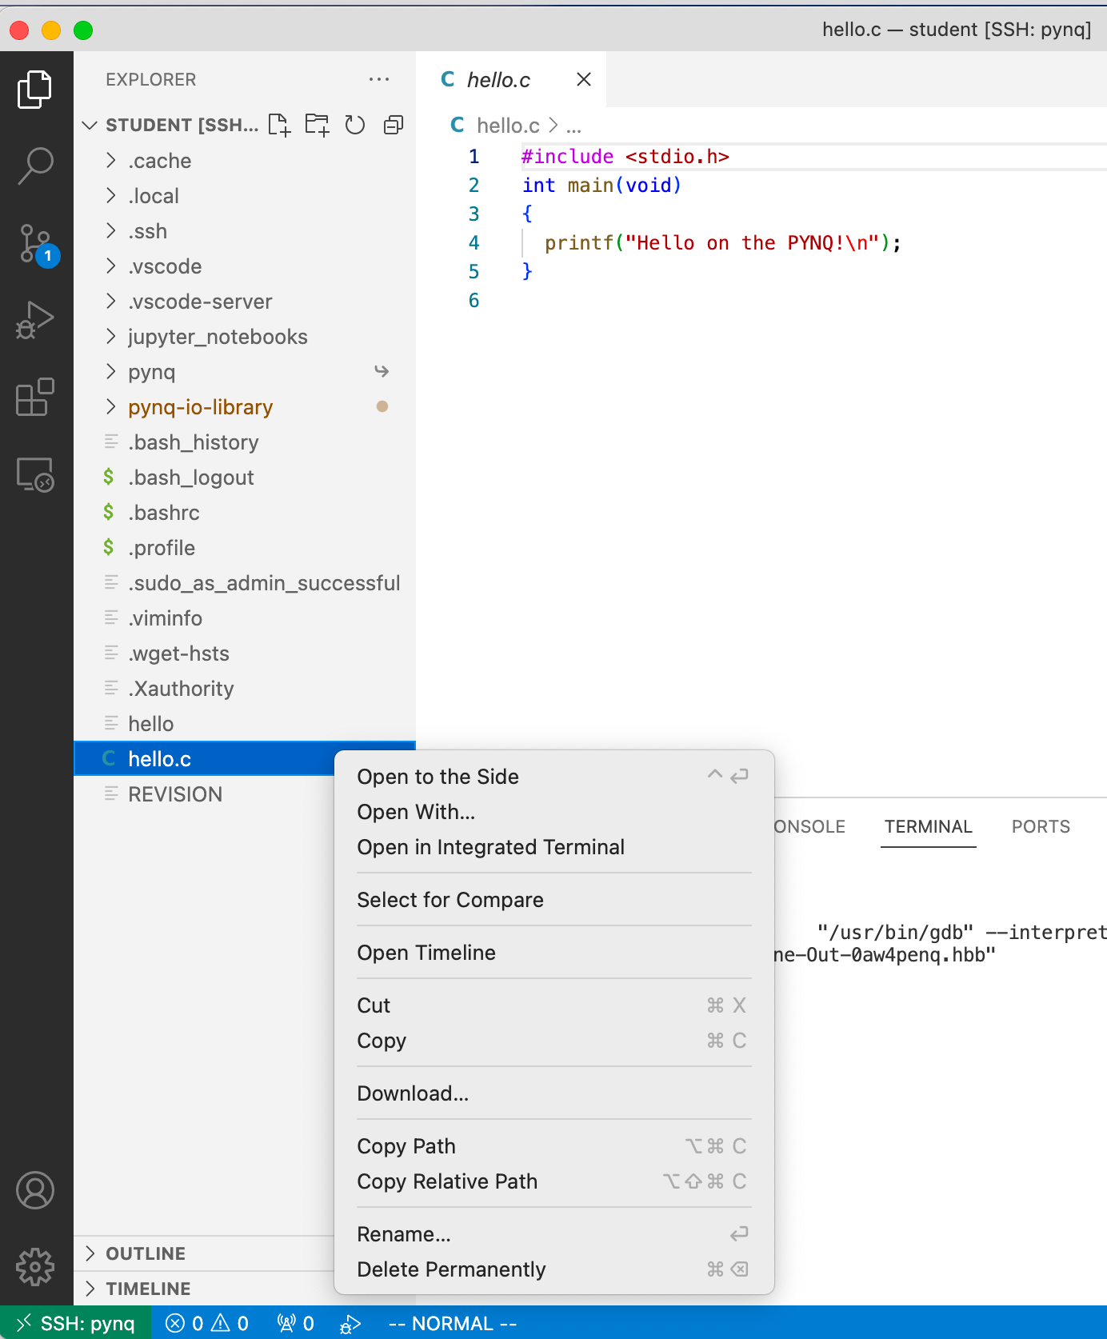Open the .bash_logout file

tap(245, 478)
